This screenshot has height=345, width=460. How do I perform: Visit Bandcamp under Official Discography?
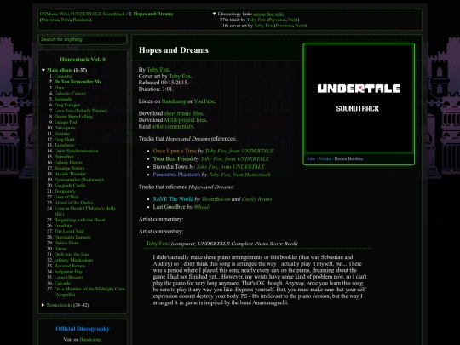tap(90, 340)
